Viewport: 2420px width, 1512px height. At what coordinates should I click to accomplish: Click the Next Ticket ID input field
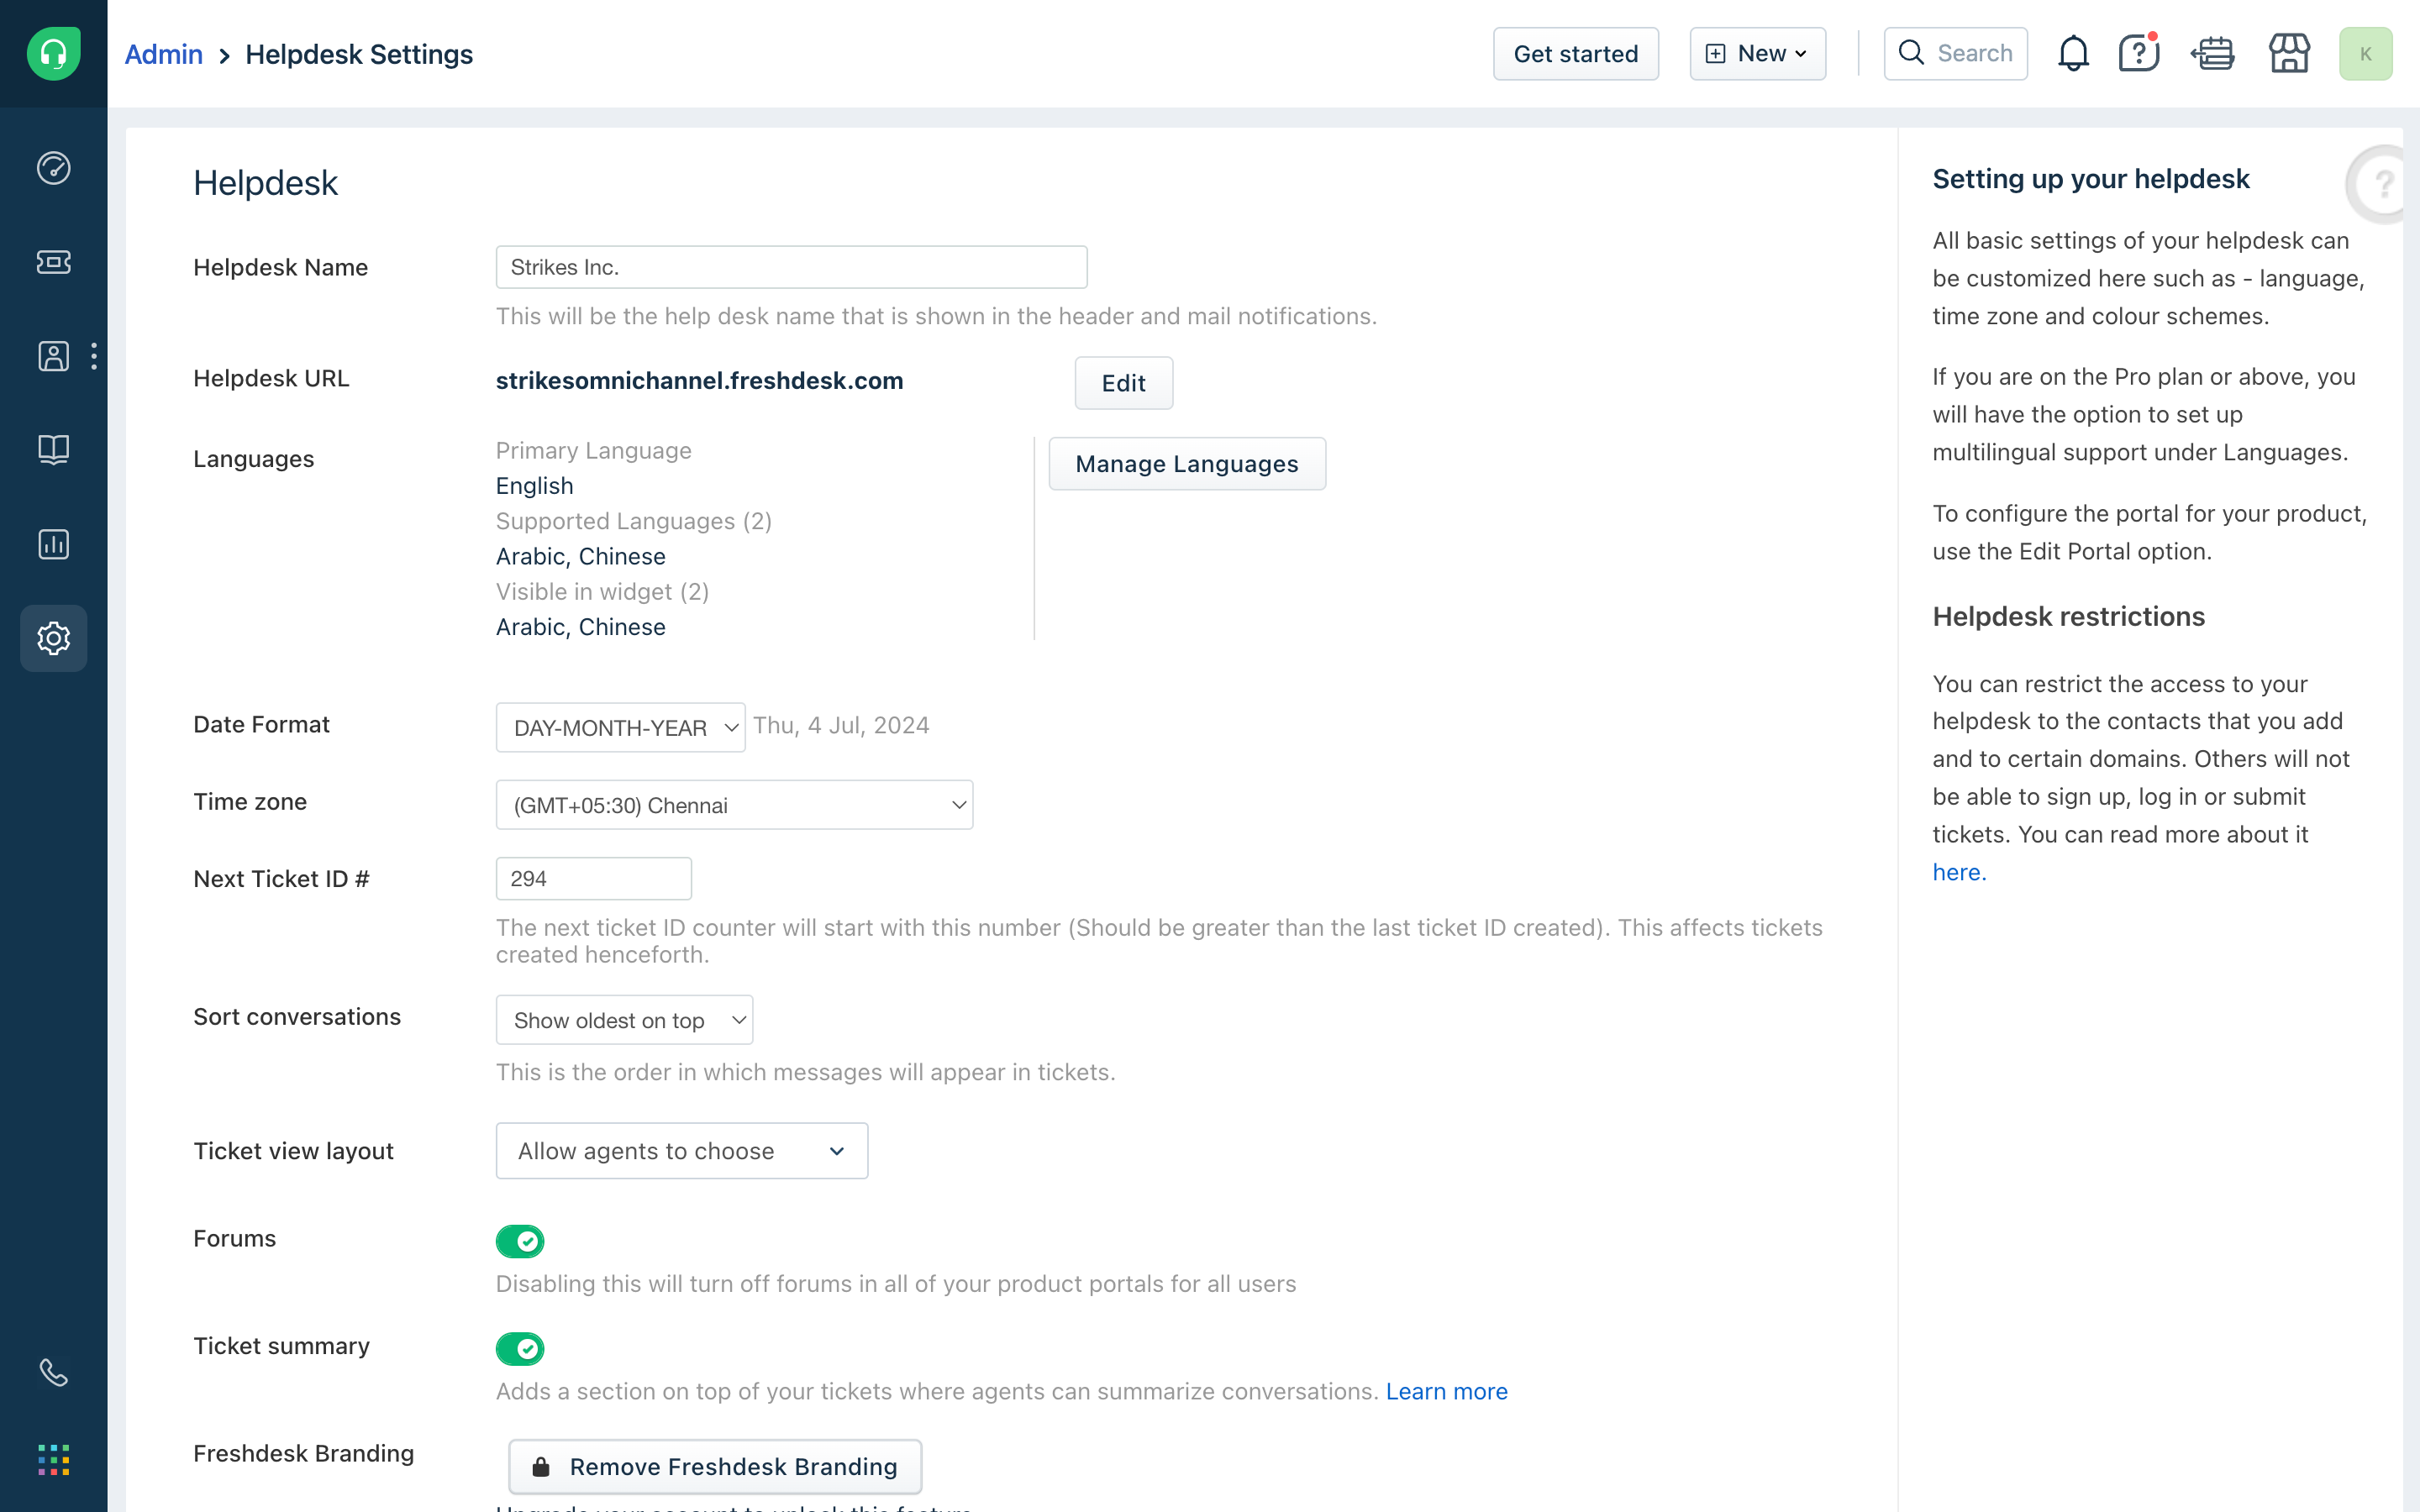click(x=593, y=879)
